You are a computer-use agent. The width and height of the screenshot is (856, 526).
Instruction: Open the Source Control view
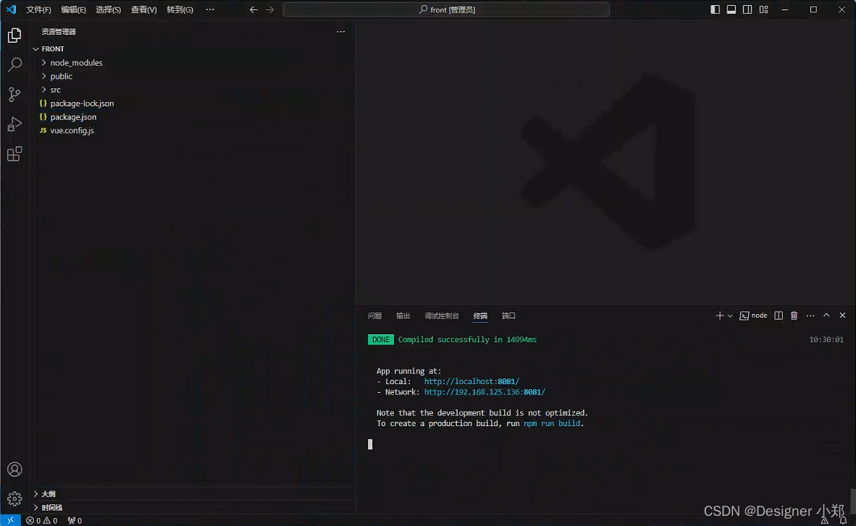pyautogui.click(x=14, y=94)
